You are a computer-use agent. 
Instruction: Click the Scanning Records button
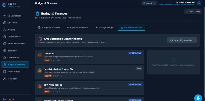(x=182, y=40)
